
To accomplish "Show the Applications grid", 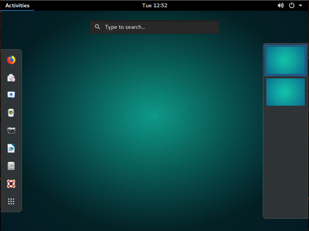I will point(11,201).
